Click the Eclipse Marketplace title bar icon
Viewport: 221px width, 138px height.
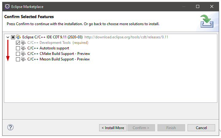point(7,6)
